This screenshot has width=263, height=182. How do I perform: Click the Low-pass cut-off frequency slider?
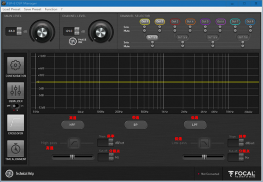[x=203, y=157]
